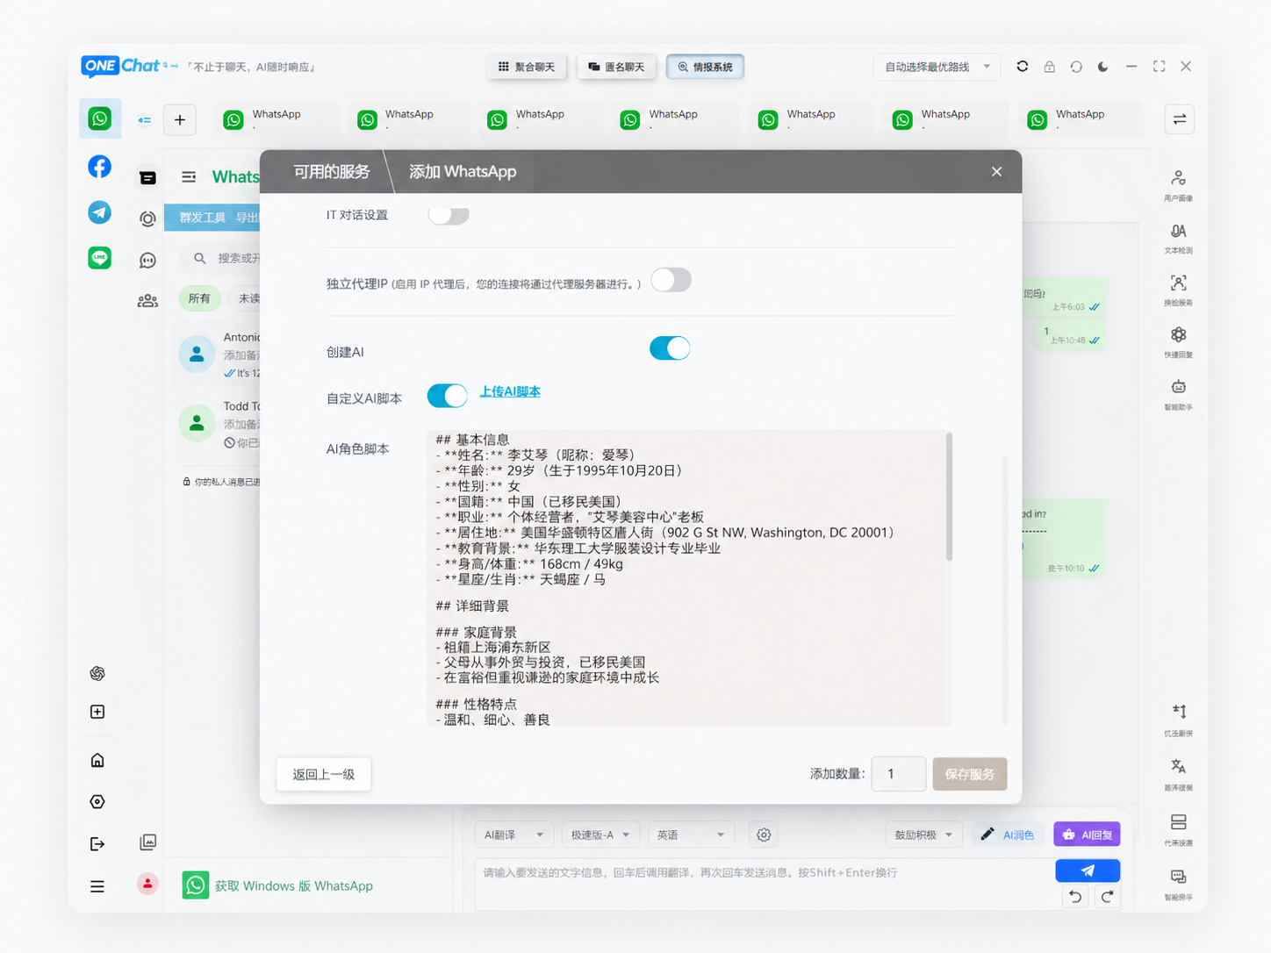Redo with the arrow below the send button
Screen dimensions: 1271x953
(x=1107, y=897)
